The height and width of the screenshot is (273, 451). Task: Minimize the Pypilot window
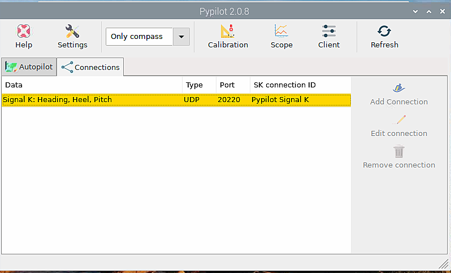pyautogui.click(x=414, y=11)
